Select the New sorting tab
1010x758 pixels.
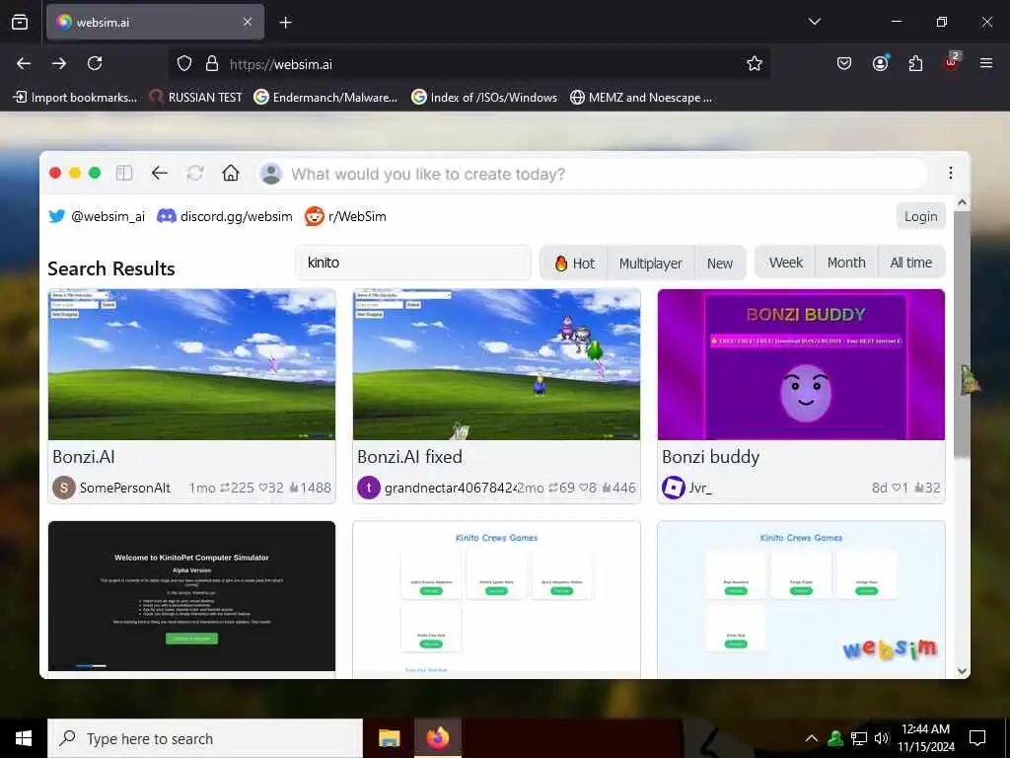(719, 263)
